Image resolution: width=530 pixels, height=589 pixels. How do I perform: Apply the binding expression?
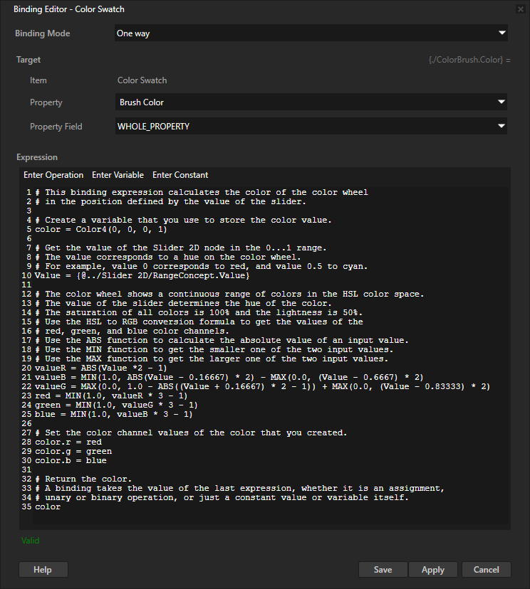click(432, 569)
